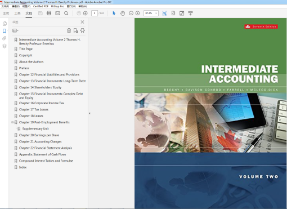Toggle the Layers panel icon
287x209 pixels.
point(5,46)
